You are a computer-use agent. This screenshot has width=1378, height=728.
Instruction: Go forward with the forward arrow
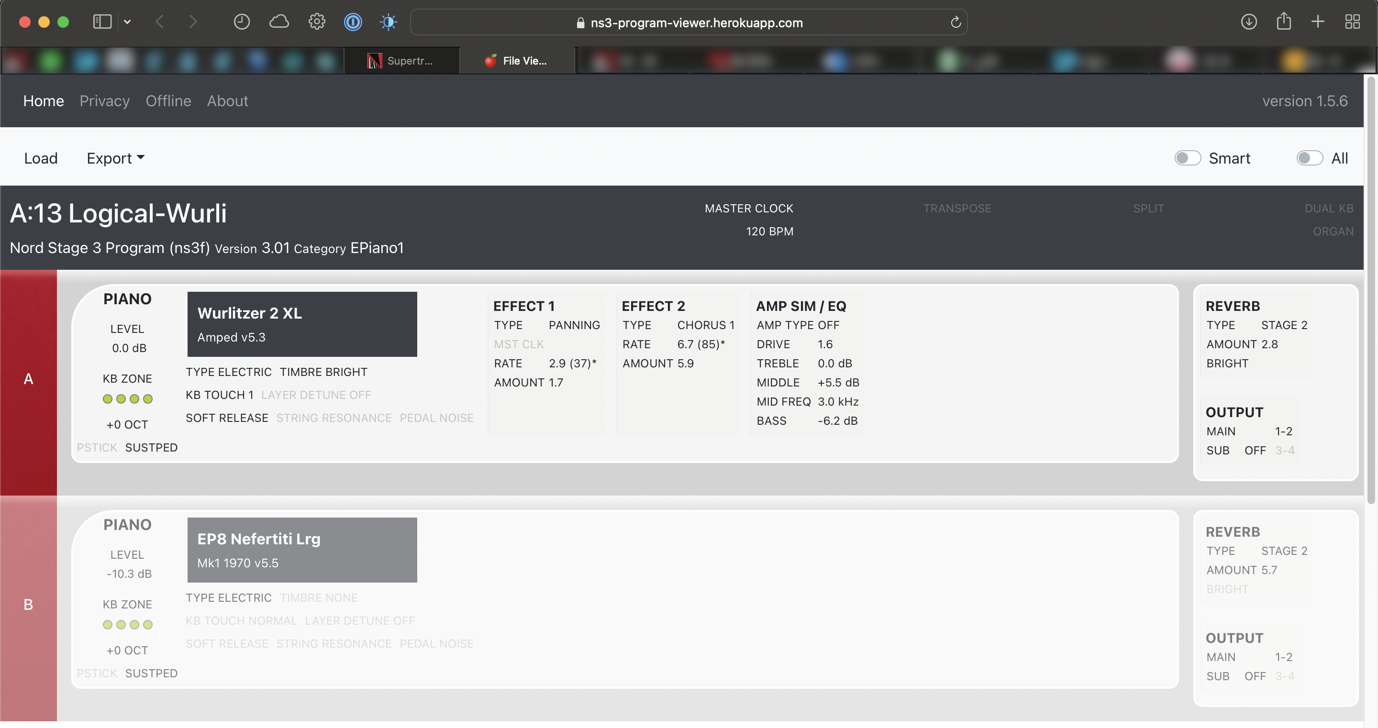193,22
